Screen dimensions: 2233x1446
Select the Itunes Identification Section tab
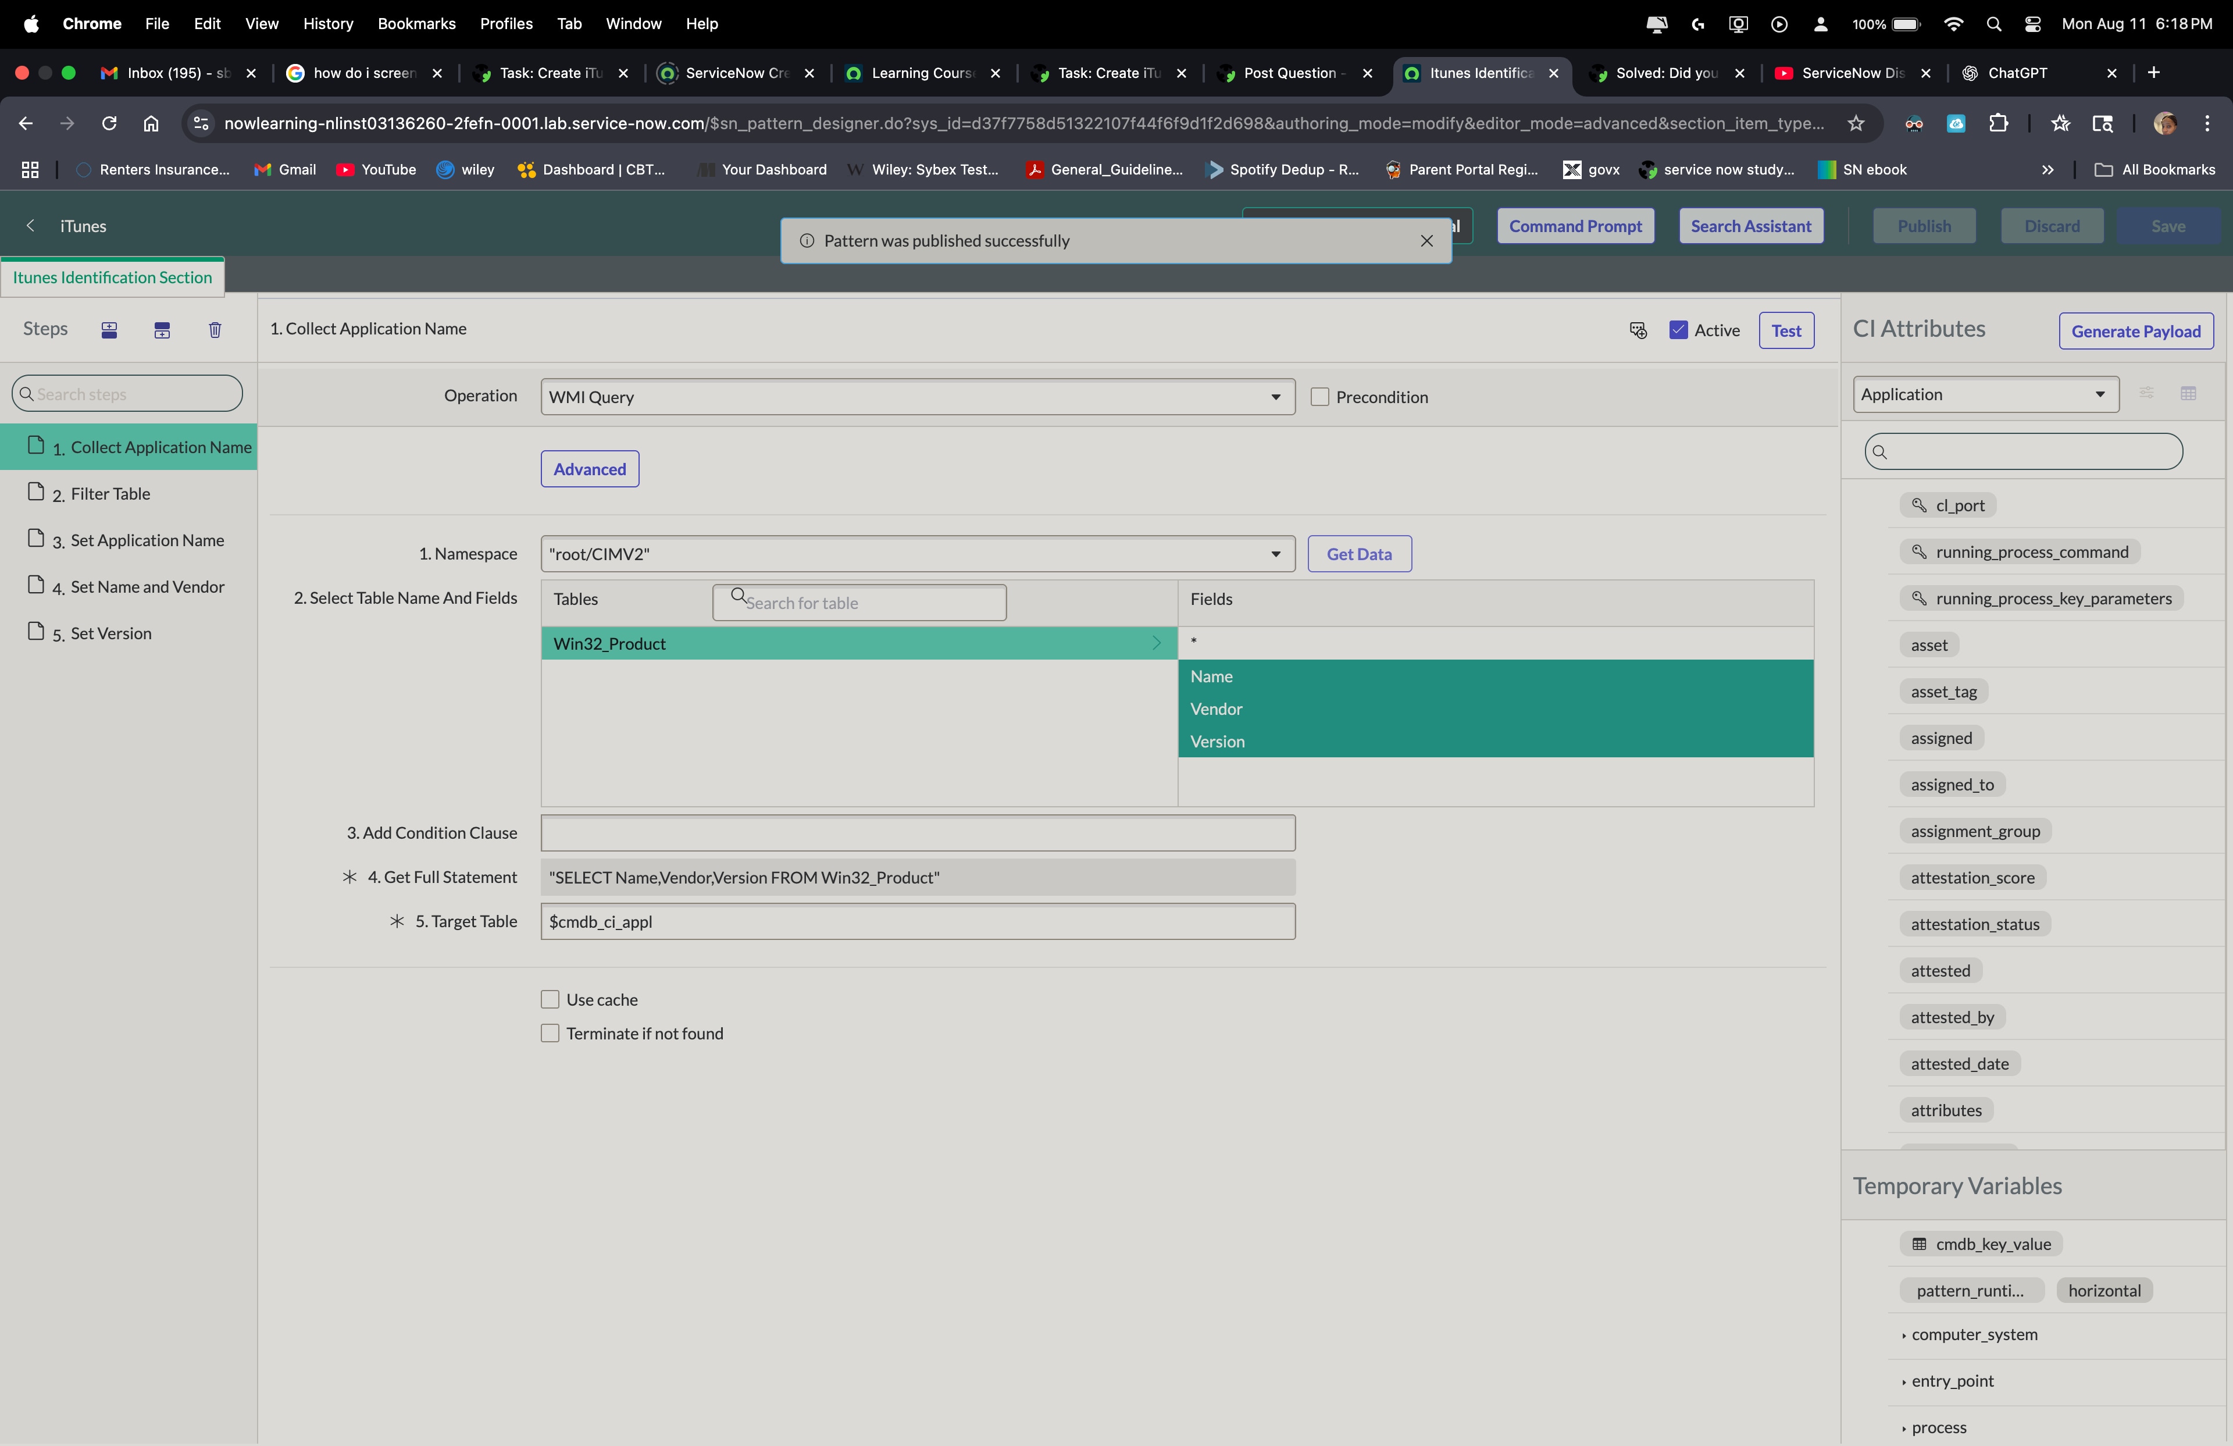pyautogui.click(x=112, y=278)
